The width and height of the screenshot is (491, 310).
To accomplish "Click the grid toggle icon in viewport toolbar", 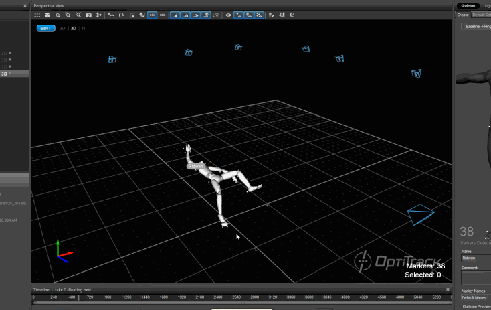I will [37, 15].
